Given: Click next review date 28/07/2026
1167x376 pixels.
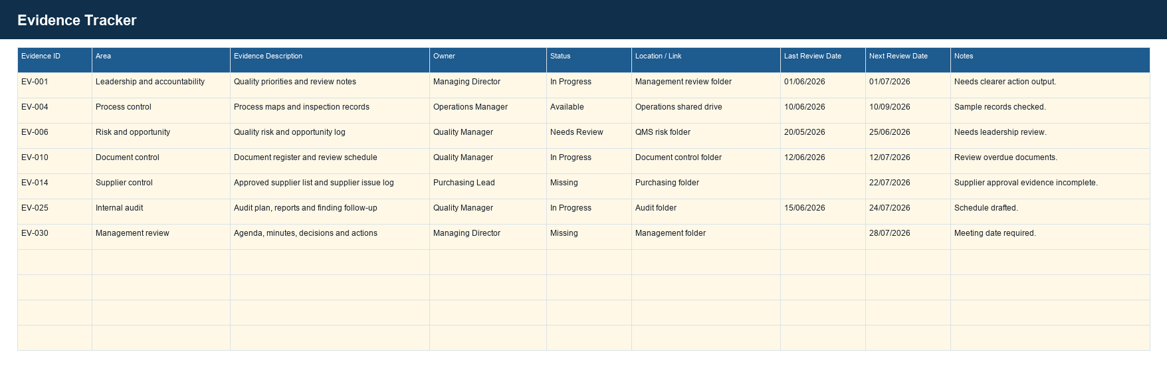Looking at the screenshot, I should point(908,236).
